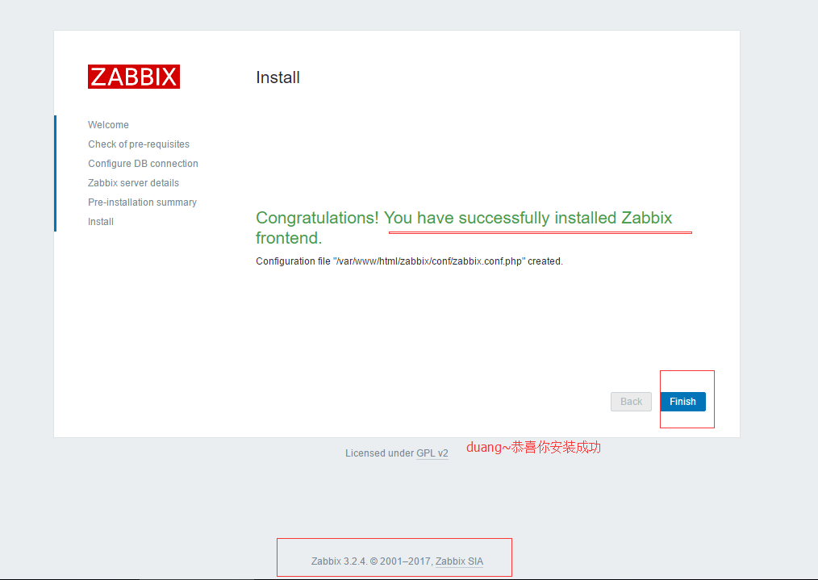Select the Welcome step in sidebar

click(108, 125)
